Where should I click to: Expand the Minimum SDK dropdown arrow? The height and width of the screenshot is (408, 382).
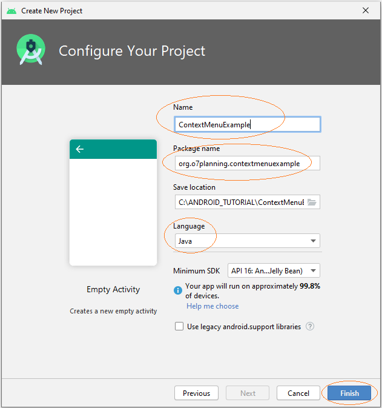314,271
